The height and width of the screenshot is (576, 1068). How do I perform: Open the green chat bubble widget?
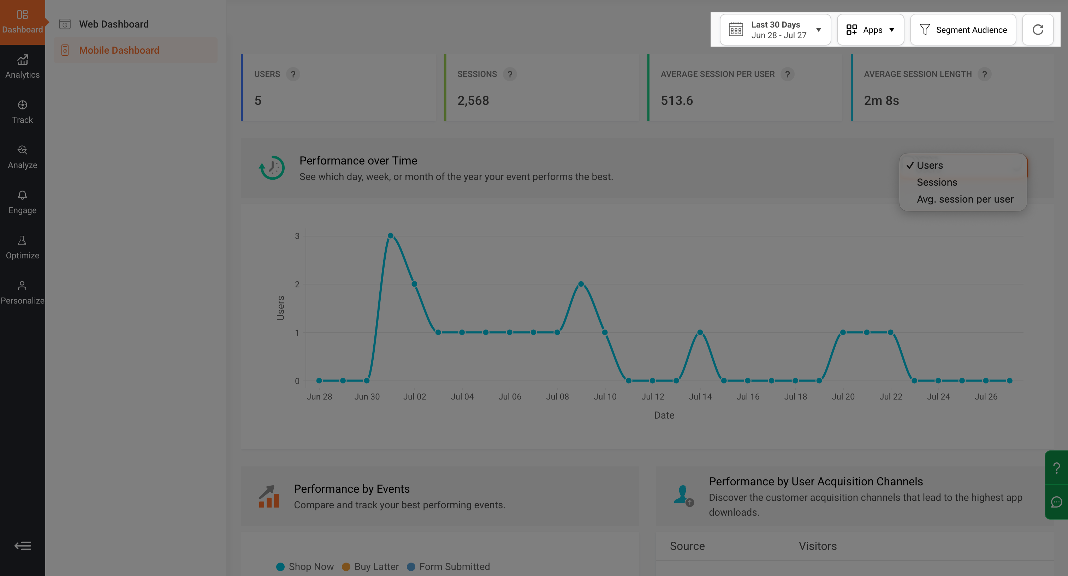tap(1056, 502)
